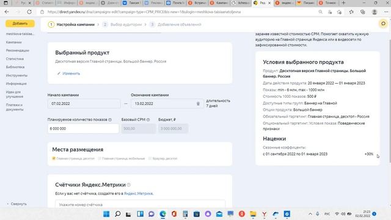Open the Office app from the taskbar
Image resolution: width=391 pixels, height=220 pixels.
click(x=174, y=214)
